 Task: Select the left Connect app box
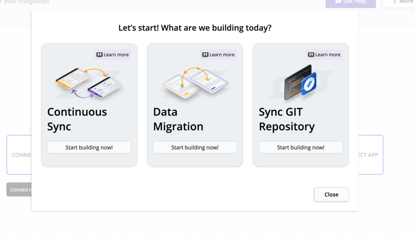[19, 155]
